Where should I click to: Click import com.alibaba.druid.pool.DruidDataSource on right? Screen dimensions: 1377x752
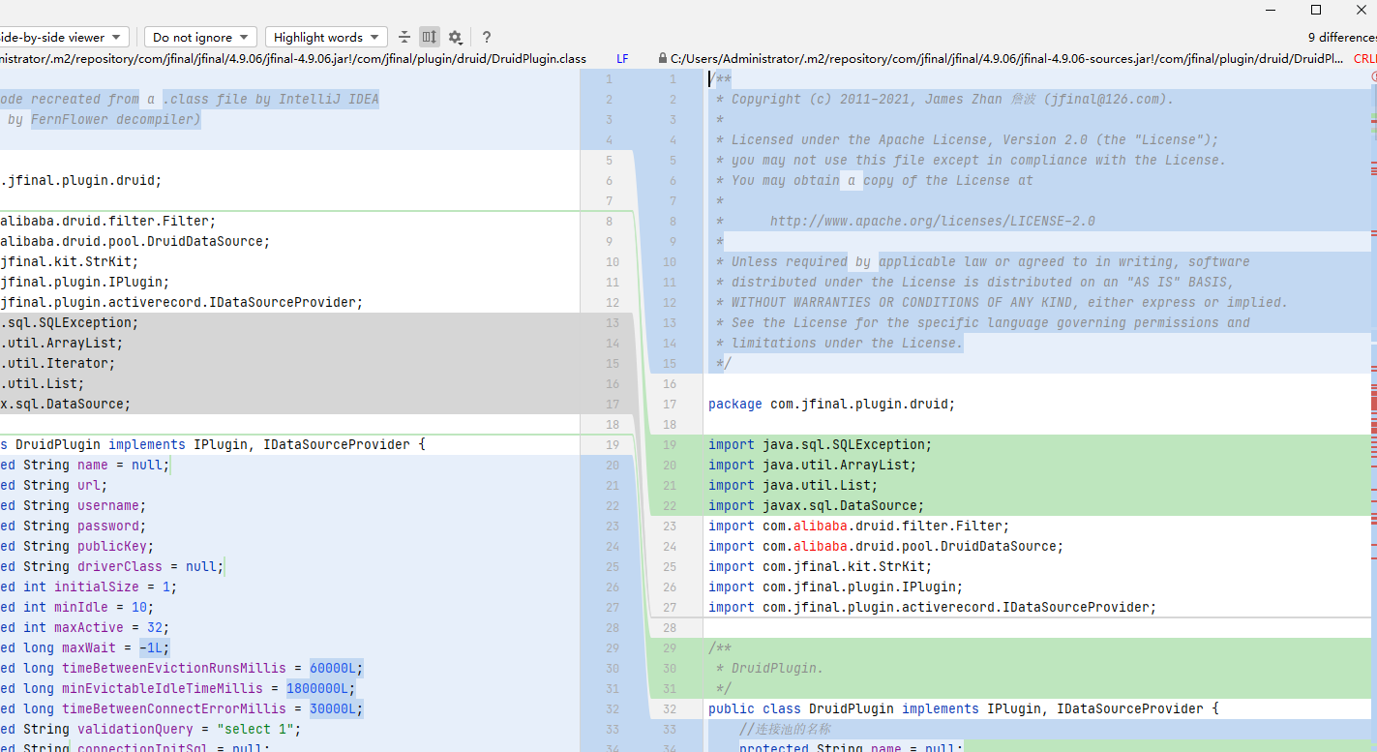click(885, 546)
